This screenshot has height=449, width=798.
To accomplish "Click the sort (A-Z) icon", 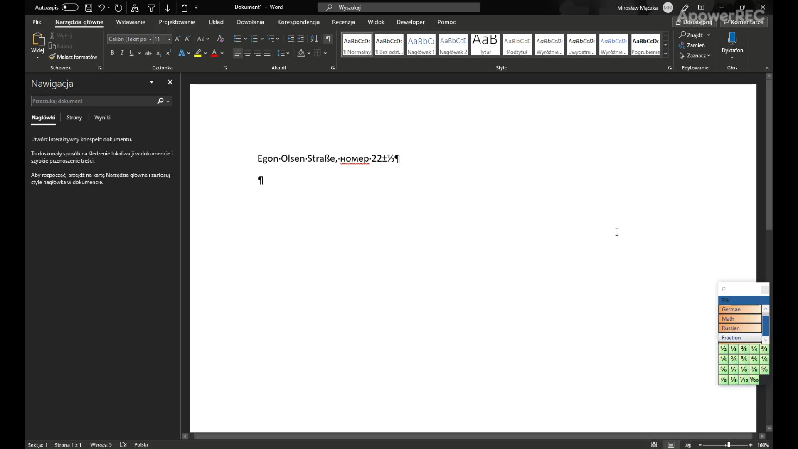I will click(x=314, y=39).
